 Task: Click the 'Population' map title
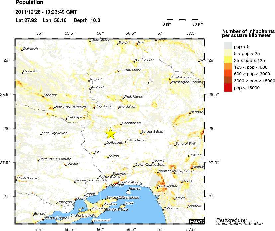tap(29, 3)
